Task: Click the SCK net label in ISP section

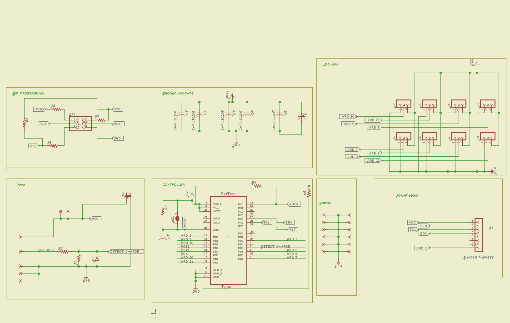Action: pos(44,124)
